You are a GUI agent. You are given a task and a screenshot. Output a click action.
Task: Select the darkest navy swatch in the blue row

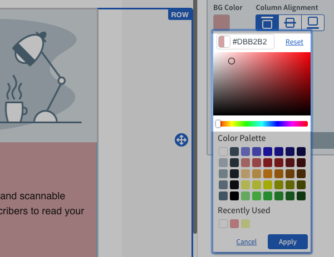301,152
